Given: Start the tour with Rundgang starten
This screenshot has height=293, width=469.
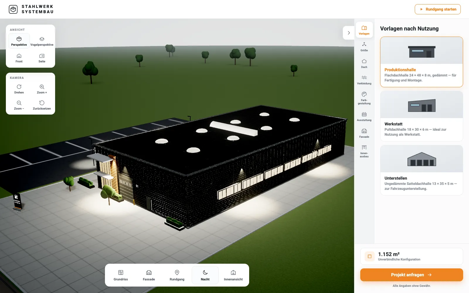Looking at the screenshot, I should point(438,9).
